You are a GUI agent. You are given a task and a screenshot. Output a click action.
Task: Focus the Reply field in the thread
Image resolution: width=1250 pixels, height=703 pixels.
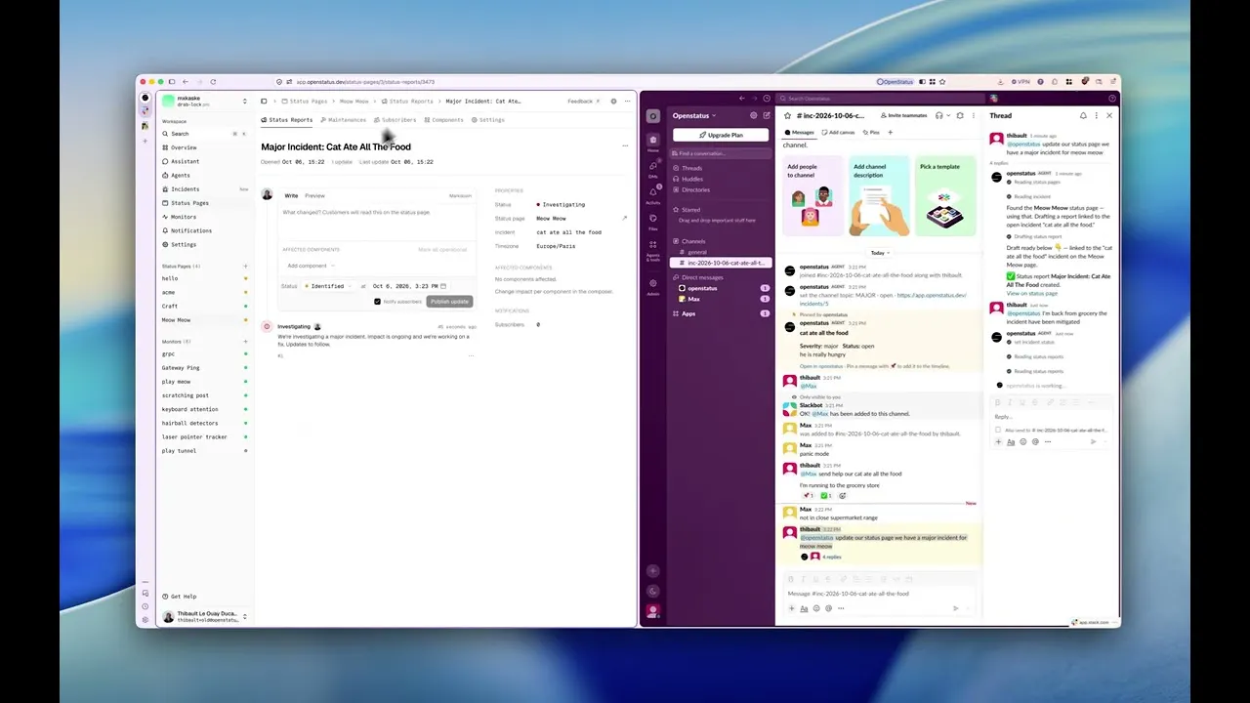pos(1051,416)
